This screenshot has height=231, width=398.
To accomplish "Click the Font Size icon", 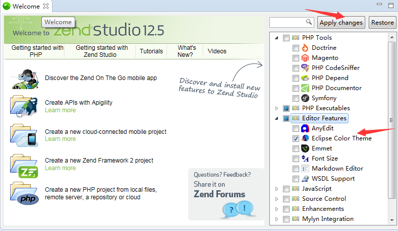I will [305, 159].
